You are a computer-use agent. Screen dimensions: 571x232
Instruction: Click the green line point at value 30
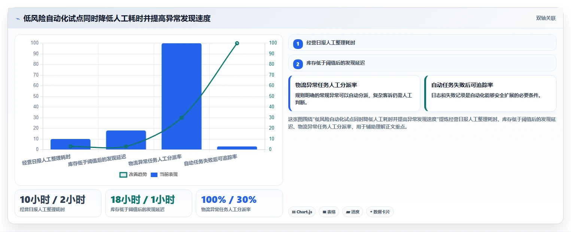click(182, 118)
